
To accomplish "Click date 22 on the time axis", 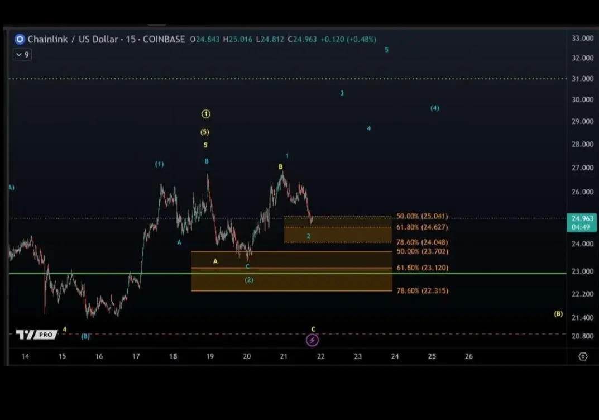I will 321,356.
